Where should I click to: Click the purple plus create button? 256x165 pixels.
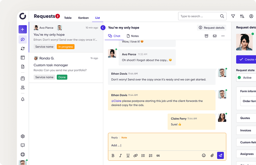23,29
